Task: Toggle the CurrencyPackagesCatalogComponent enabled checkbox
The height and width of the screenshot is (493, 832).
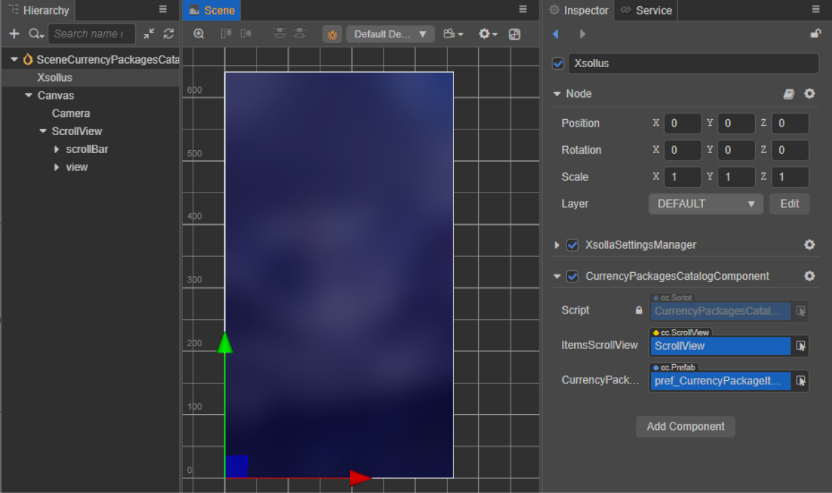Action: (573, 276)
